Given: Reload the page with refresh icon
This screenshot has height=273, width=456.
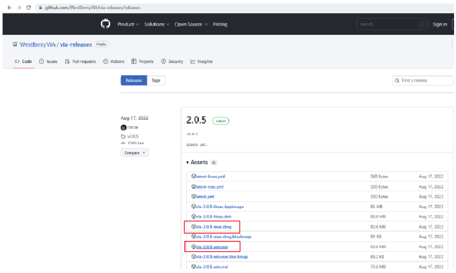Looking at the screenshot, I should coord(29,6).
